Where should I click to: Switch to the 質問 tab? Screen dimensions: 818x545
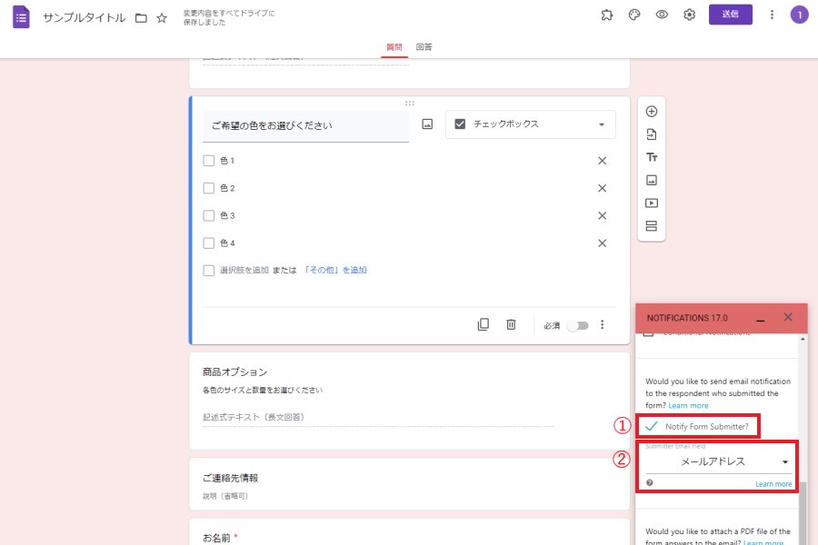pos(394,46)
